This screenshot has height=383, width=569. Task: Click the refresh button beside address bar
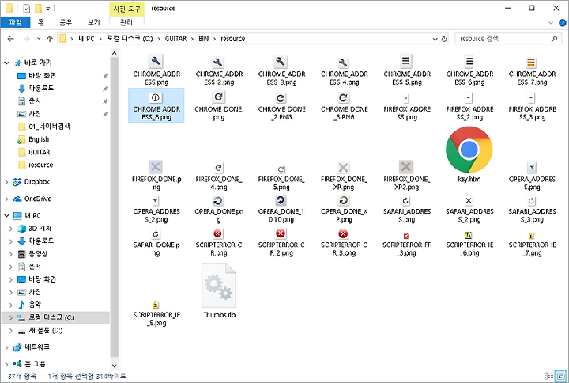[444, 39]
